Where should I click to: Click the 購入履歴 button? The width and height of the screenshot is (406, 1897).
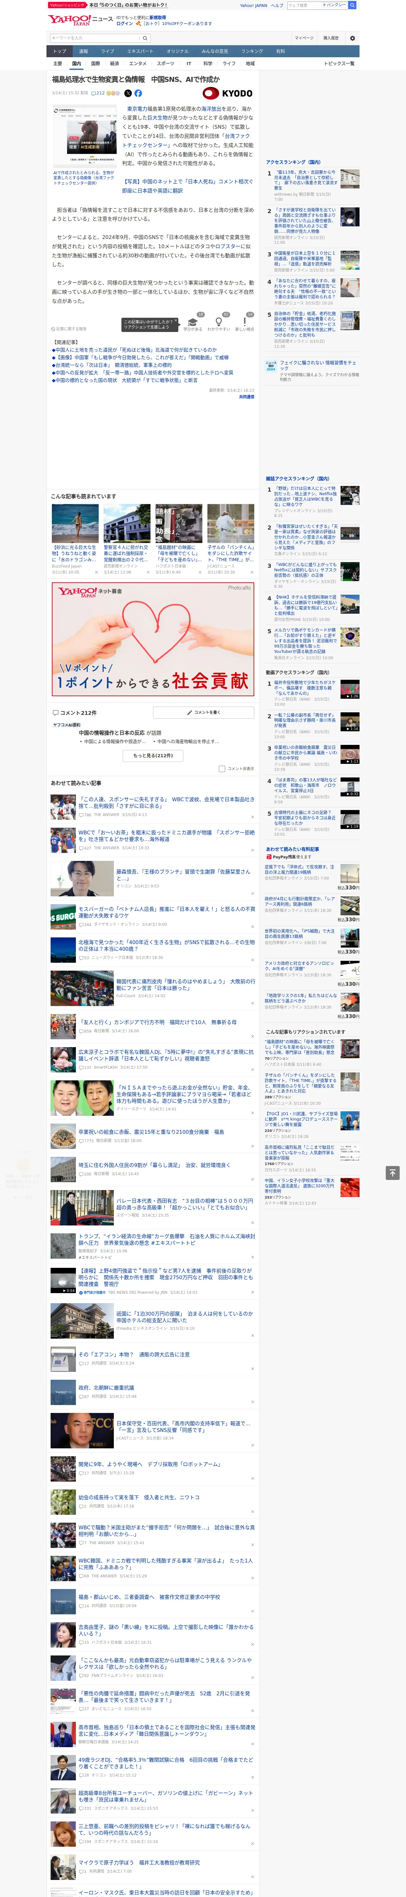coord(331,38)
